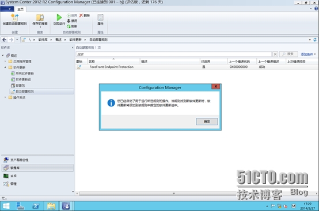The height and width of the screenshot is (211, 319).
Task: Click the Search (搜索) button
Action: [288, 54]
